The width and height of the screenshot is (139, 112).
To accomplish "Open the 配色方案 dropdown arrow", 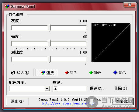I will point(47,89).
